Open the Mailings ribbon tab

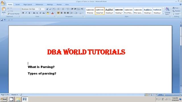click(x=50, y=5)
